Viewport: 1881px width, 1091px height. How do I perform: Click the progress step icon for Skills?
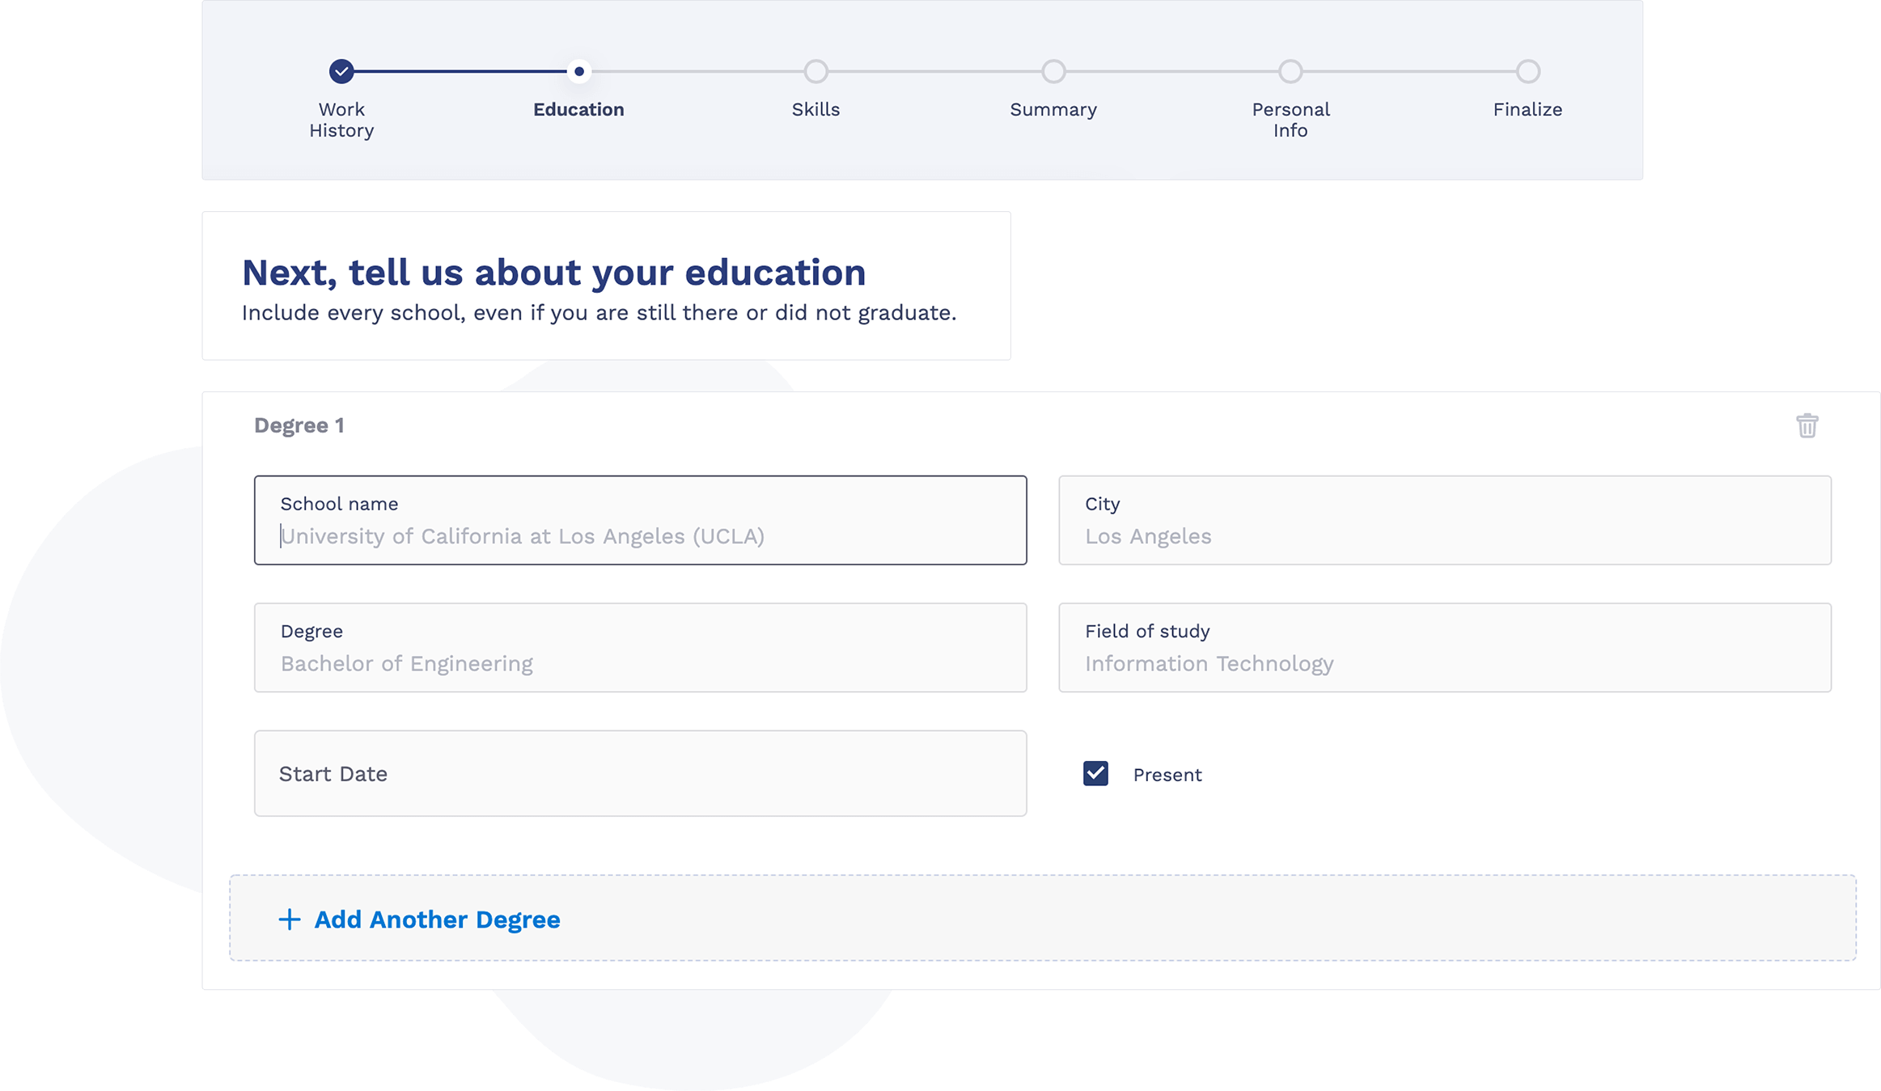tap(816, 71)
